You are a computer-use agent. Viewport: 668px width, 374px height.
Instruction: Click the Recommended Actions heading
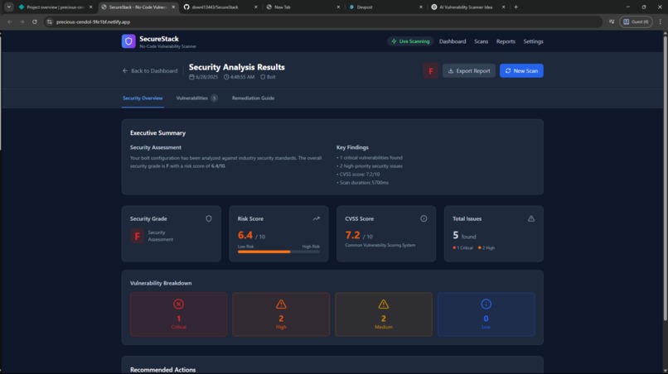pos(162,370)
